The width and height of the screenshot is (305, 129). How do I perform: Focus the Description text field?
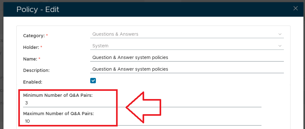[x=187, y=69]
